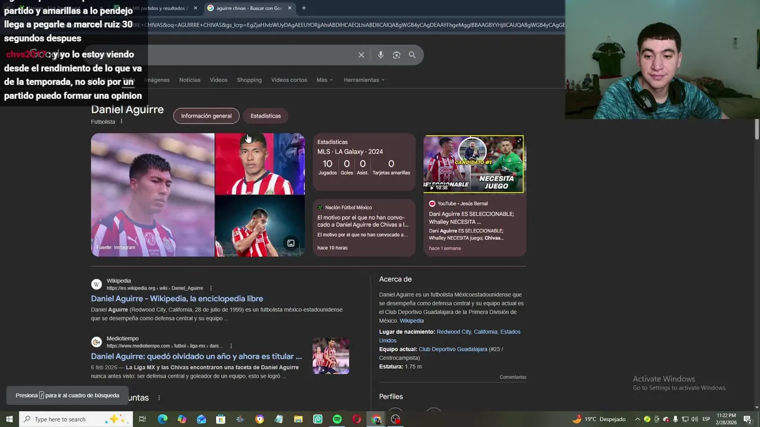Open large Daniel Aguirre Instagram photo
This screenshot has height=427, width=760.
coord(153,195)
